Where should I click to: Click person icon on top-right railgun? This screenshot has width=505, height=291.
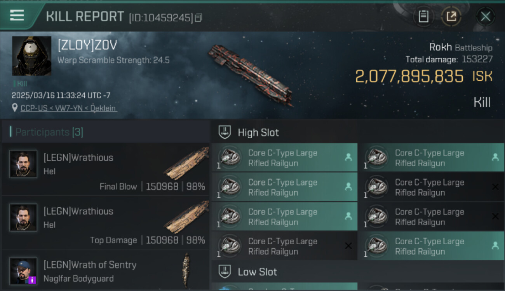click(x=495, y=157)
